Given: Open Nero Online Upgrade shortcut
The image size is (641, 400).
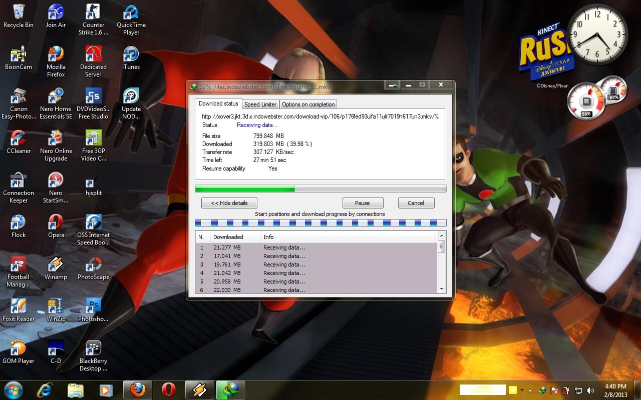Looking at the screenshot, I should pos(56,145).
